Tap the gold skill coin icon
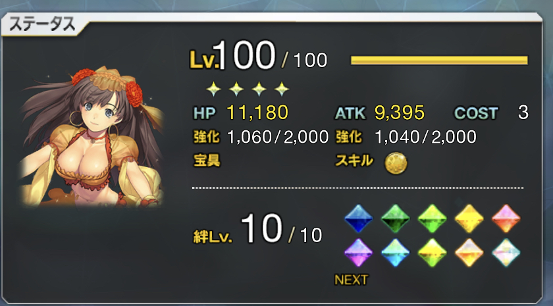Viewport: 553px width, 306px height. pyautogui.click(x=396, y=163)
